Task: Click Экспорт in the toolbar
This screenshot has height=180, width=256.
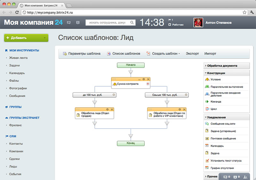Action: pos(192,53)
